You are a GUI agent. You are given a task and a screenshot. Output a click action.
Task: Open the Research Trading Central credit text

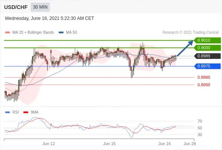tap(190, 33)
